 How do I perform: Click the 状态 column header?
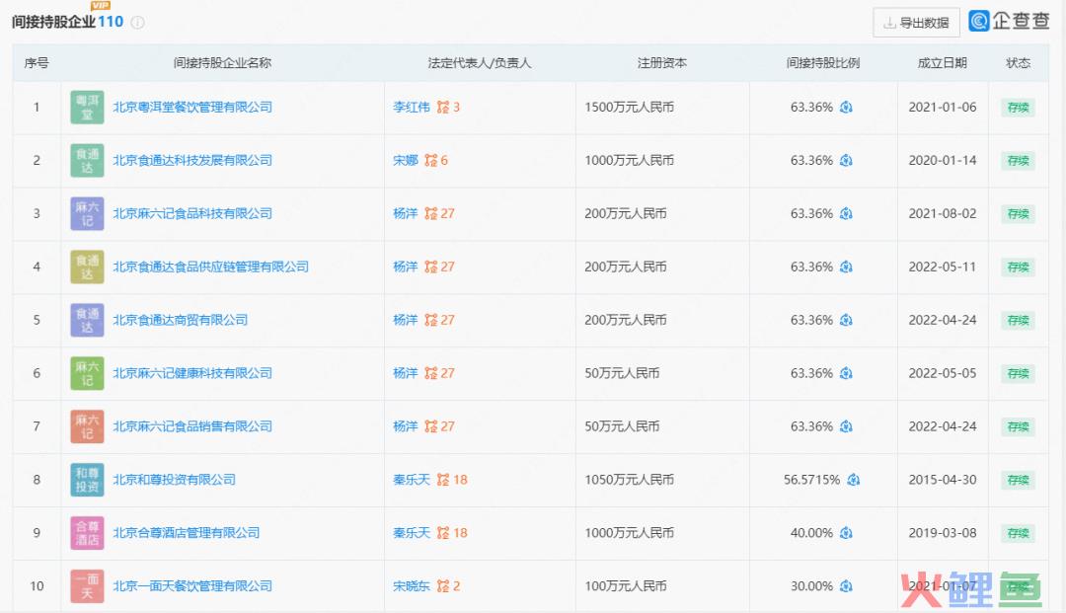tap(1018, 63)
